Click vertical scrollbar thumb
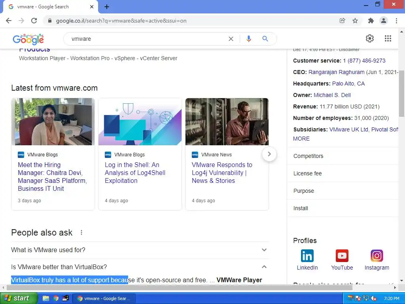 pyautogui.click(x=401, y=93)
